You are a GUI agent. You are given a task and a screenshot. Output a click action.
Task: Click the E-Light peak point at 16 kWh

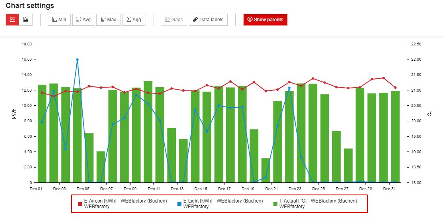pos(77,59)
